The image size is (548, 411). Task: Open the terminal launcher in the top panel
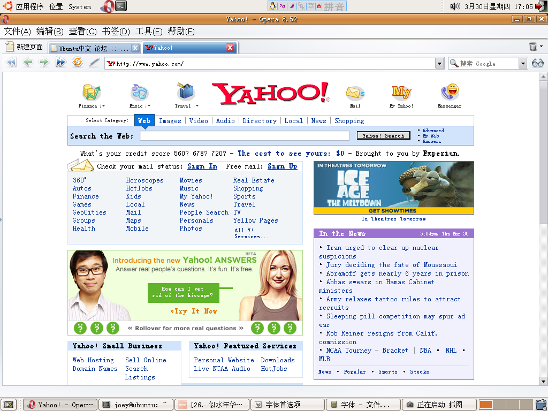pos(121,6)
